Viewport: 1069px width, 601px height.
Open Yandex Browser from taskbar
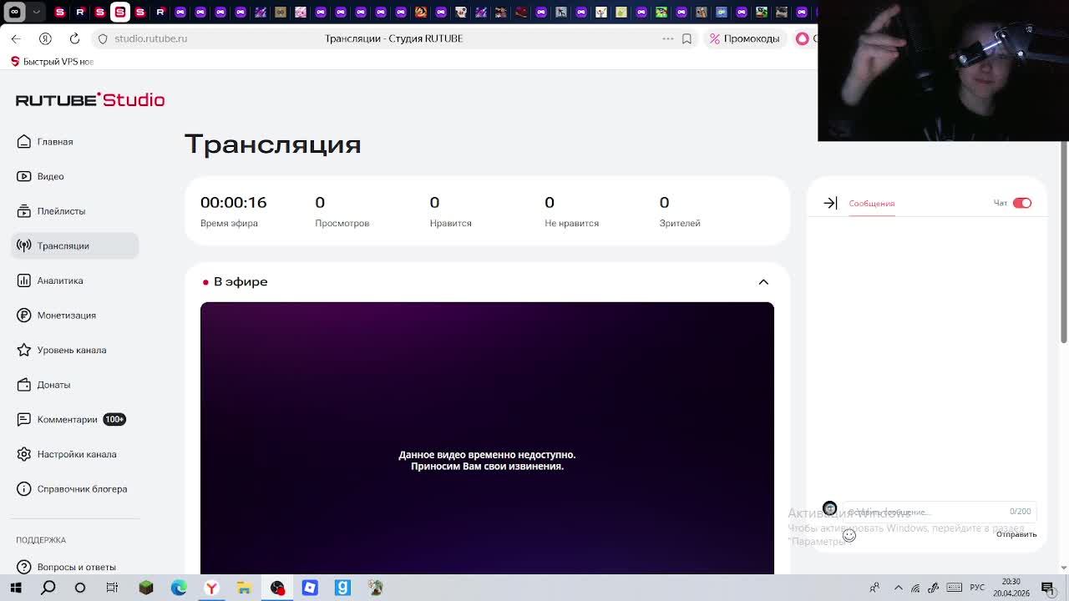[x=211, y=588]
